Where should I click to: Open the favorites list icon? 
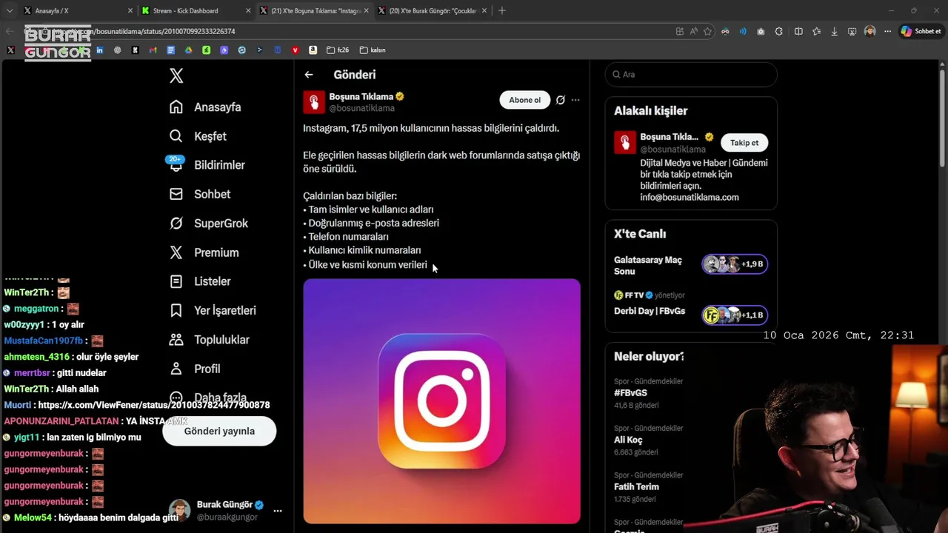(817, 31)
